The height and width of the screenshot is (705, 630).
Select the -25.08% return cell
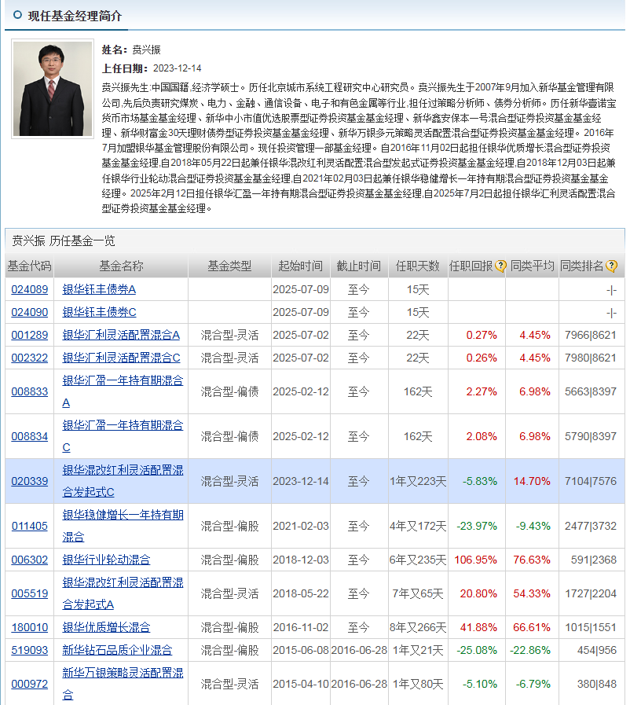tap(477, 651)
